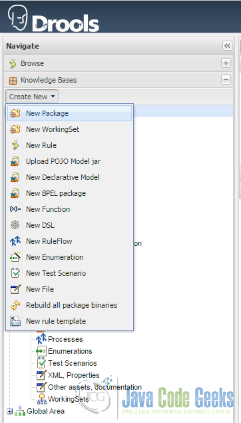This screenshot has height=423, width=241.
Task: Click the Knowledge Bases header label
Action: pos(49,80)
